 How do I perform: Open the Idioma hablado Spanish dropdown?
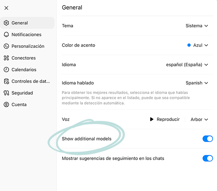[x=196, y=83]
